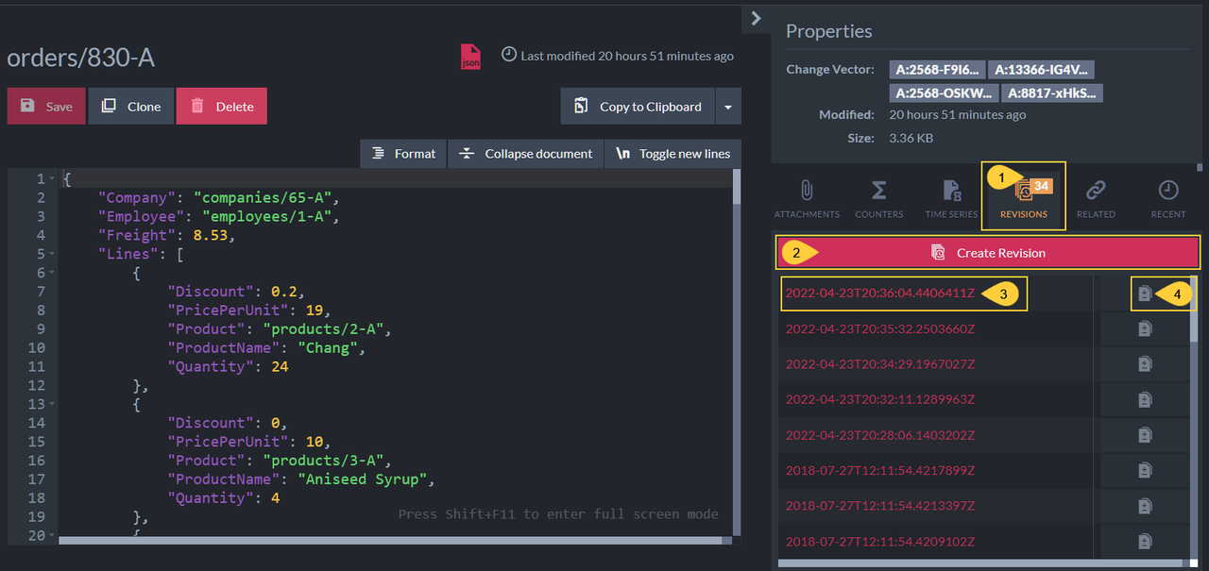Delete the orders/830-A document

click(x=222, y=107)
